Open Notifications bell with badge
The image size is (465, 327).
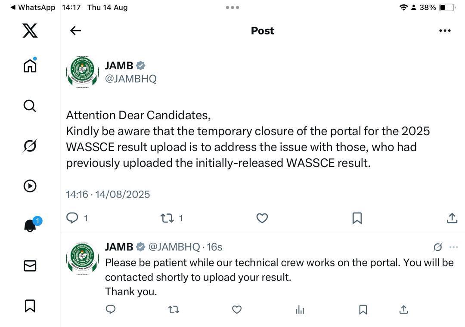[x=30, y=225]
